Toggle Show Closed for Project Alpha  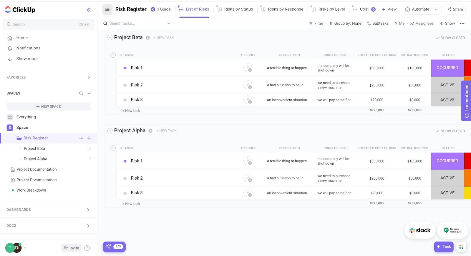click(450, 131)
